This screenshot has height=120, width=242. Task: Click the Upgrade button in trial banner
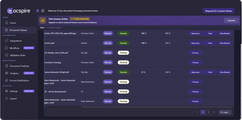coord(231,20)
